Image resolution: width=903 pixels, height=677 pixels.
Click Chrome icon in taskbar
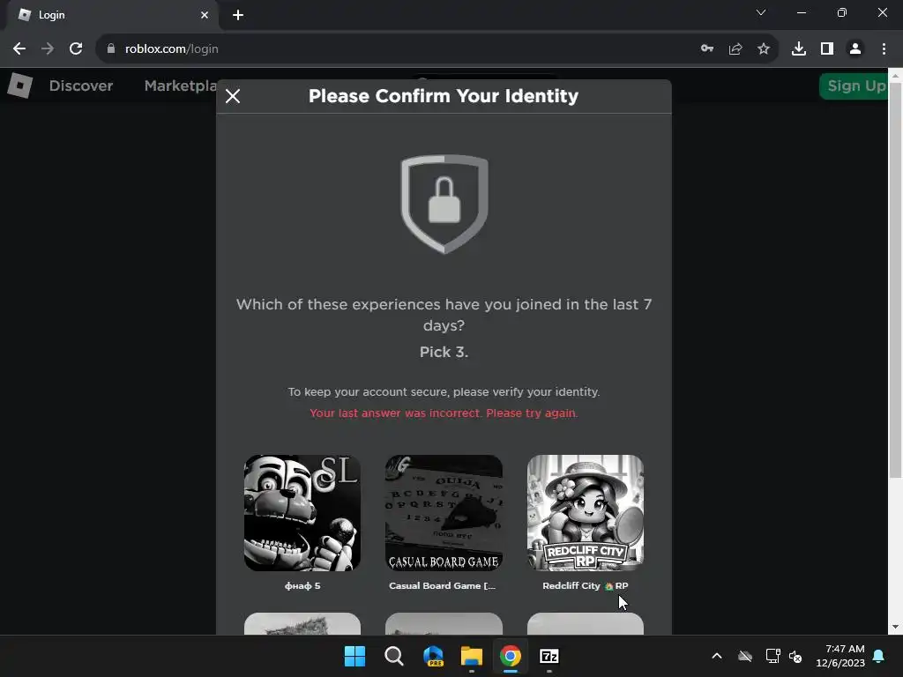[x=511, y=656]
